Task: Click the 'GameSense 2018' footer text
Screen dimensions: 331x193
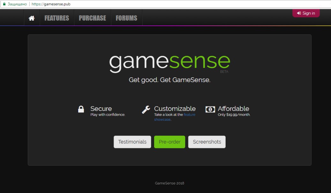Action: coord(169,183)
